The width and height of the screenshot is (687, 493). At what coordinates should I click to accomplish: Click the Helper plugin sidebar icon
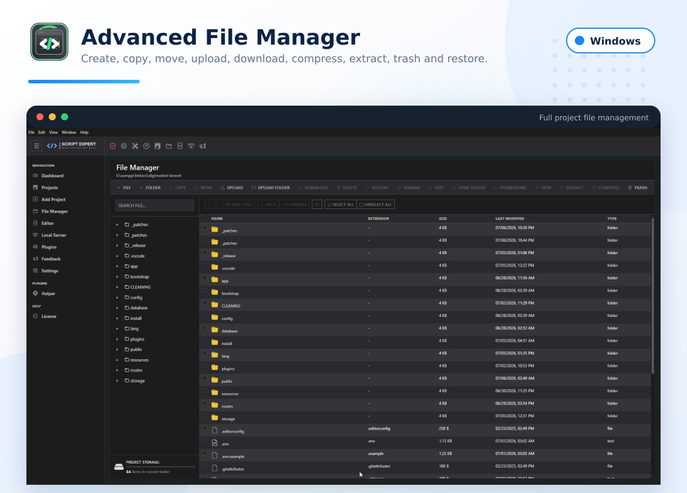[35, 293]
